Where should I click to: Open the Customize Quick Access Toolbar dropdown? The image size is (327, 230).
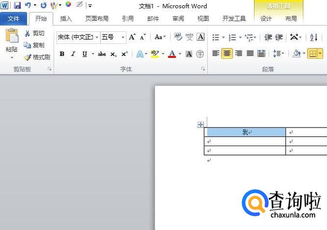(90, 6)
